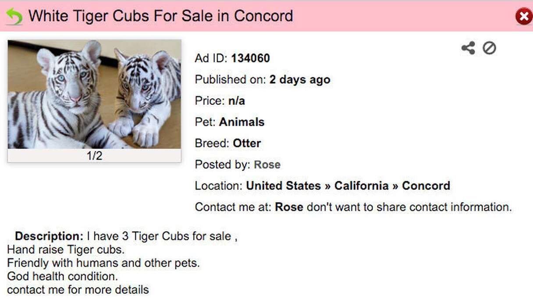Click the green back arrow icon

[14, 17]
